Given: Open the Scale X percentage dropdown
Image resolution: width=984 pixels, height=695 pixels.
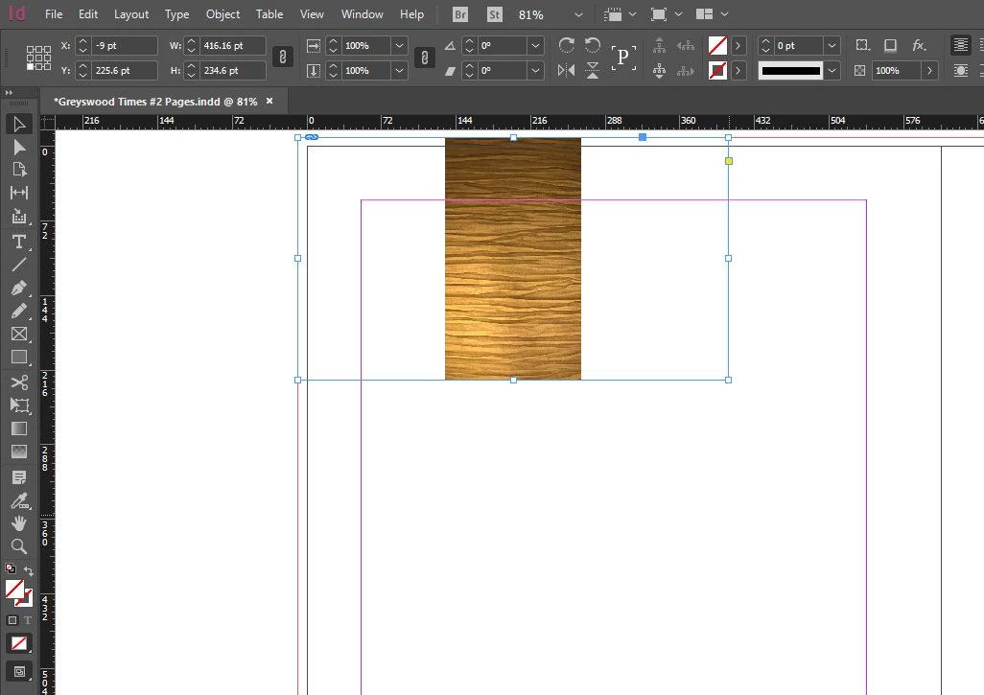Looking at the screenshot, I should (x=399, y=45).
